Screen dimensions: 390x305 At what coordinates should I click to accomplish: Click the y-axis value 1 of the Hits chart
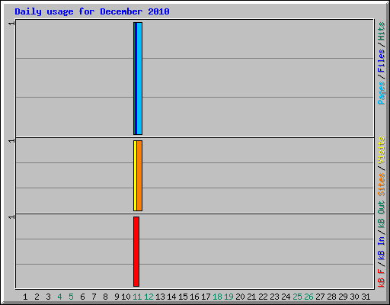click(11, 24)
